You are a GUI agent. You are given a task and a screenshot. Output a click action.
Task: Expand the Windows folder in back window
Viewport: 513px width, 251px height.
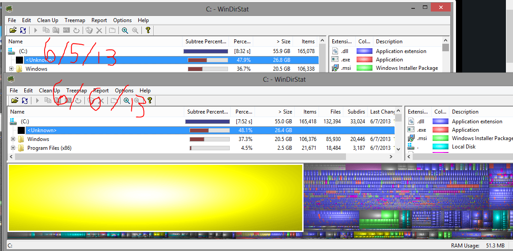click(x=11, y=69)
